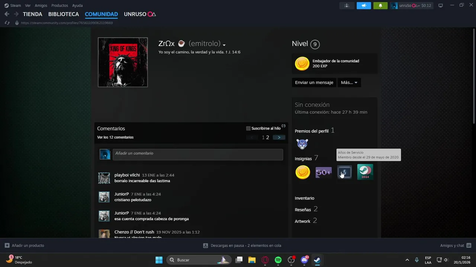Screen dimensions: 476x267
Task: Open the OBS Studio taskbar icon
Action: [x=291, y=260]
